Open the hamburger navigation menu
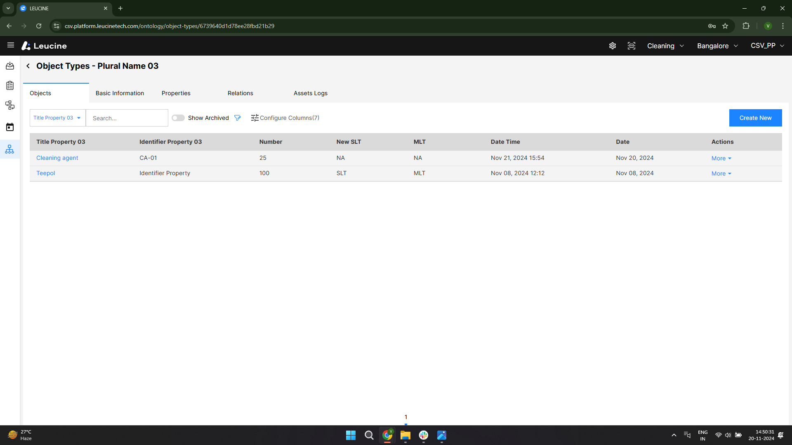The width and height of the screenshot is (792, 445). [x=10, y=45]
